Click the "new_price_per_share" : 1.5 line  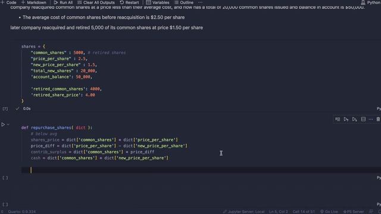64,65
